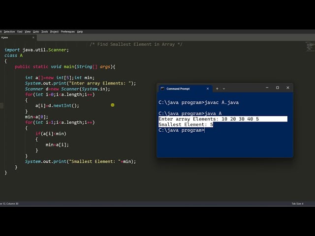Open the Preferences menu
The image size is (315, 236).
coord(68,31)
